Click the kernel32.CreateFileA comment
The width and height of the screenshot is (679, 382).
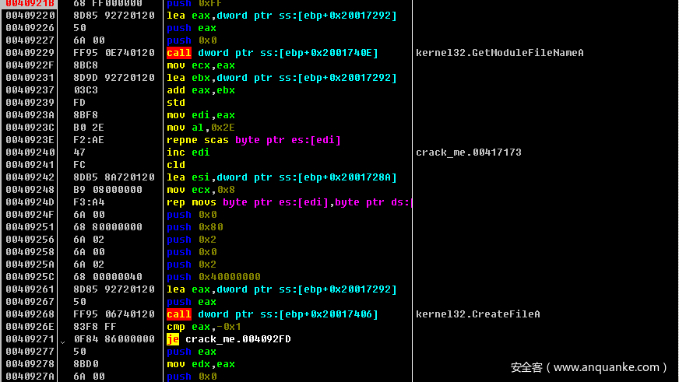[x=478, y=314]
